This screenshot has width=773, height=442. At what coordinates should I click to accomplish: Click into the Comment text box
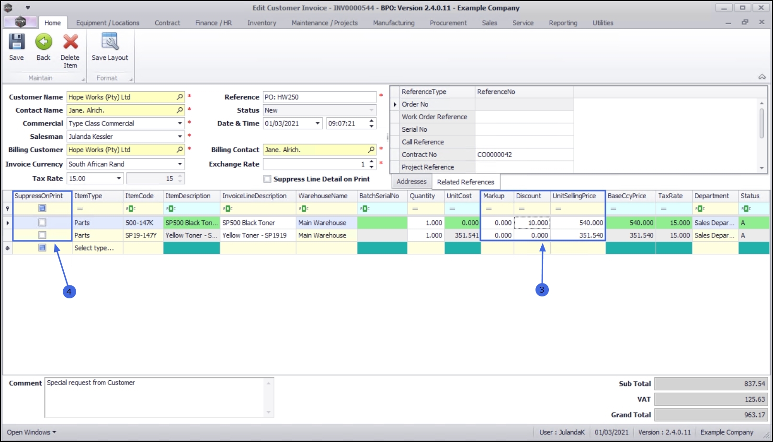coord(155,397)
